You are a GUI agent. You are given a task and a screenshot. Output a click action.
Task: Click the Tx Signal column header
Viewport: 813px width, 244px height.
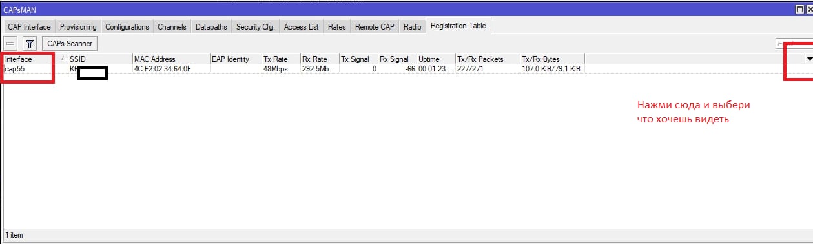pyautogui.click(x=358, y=59)
